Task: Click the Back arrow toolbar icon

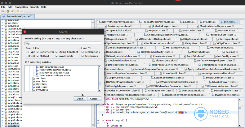Action: 18,11
